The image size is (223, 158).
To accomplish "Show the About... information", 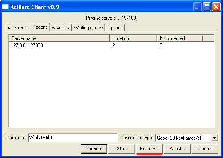I will (177, 149).
